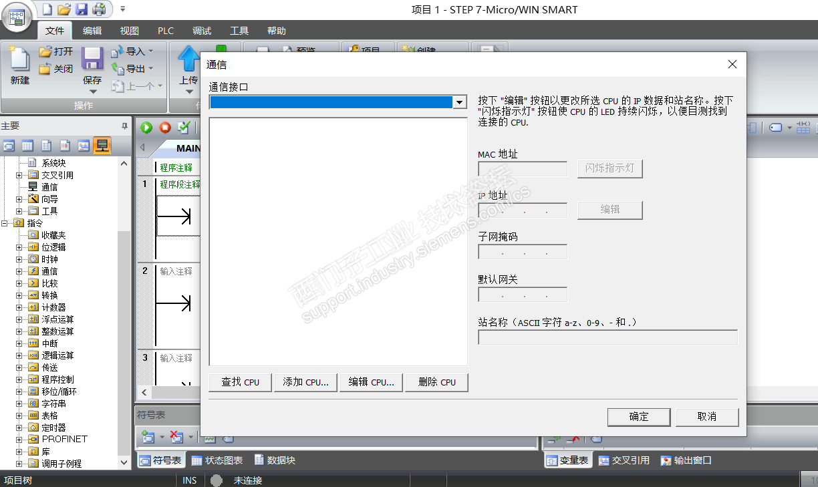The image size is (818, 487).
Task: Select 系统块 in the project tree
Action: [x=53, y=163]
